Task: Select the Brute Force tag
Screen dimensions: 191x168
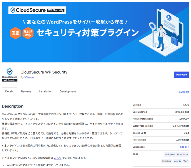Action: tap(182, 155)
